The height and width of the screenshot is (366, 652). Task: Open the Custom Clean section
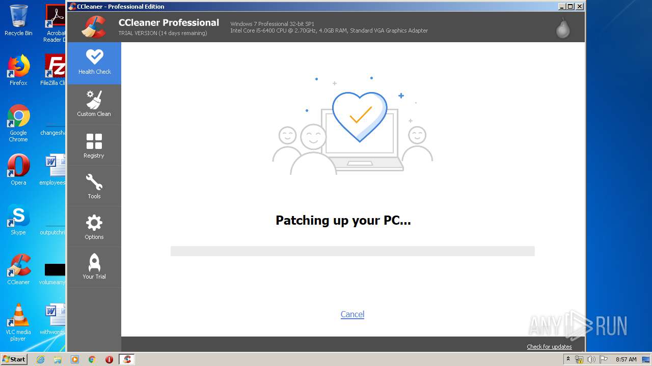94,104
